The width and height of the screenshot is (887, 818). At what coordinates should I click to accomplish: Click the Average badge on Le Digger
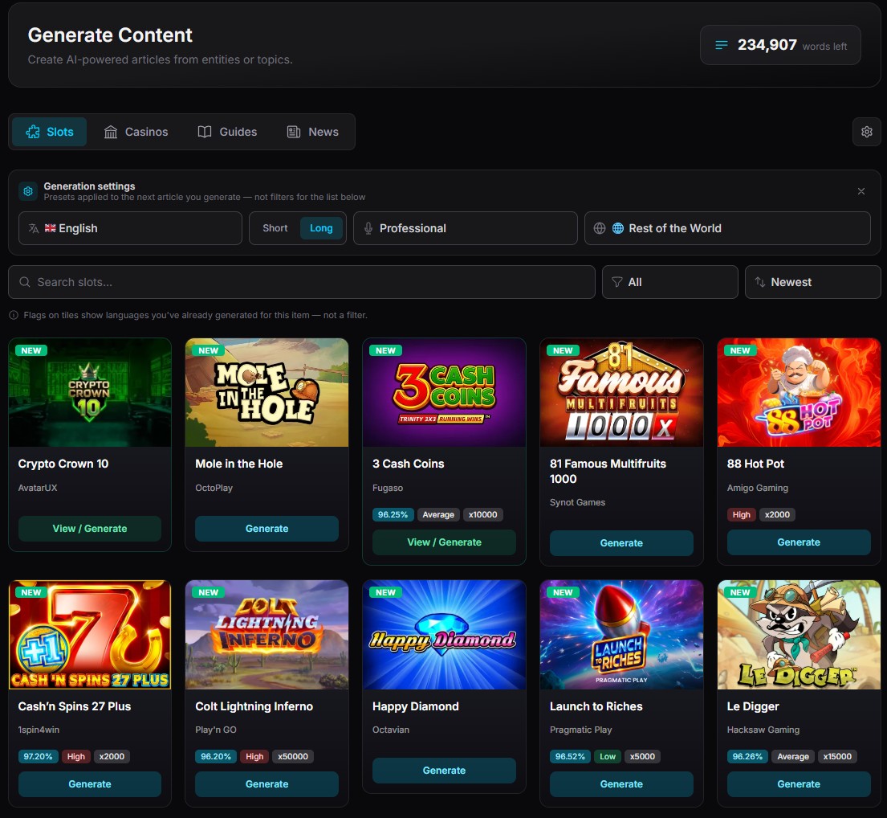click(792, 756)
